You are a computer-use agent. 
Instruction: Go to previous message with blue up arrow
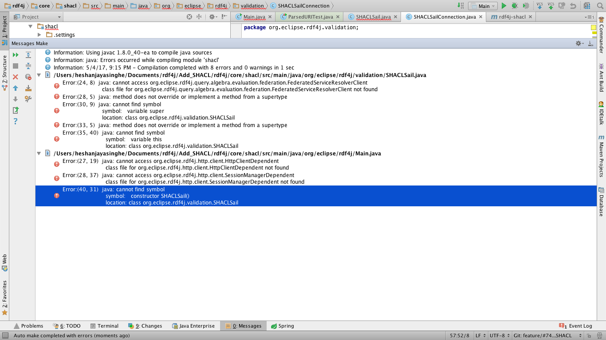16,88
